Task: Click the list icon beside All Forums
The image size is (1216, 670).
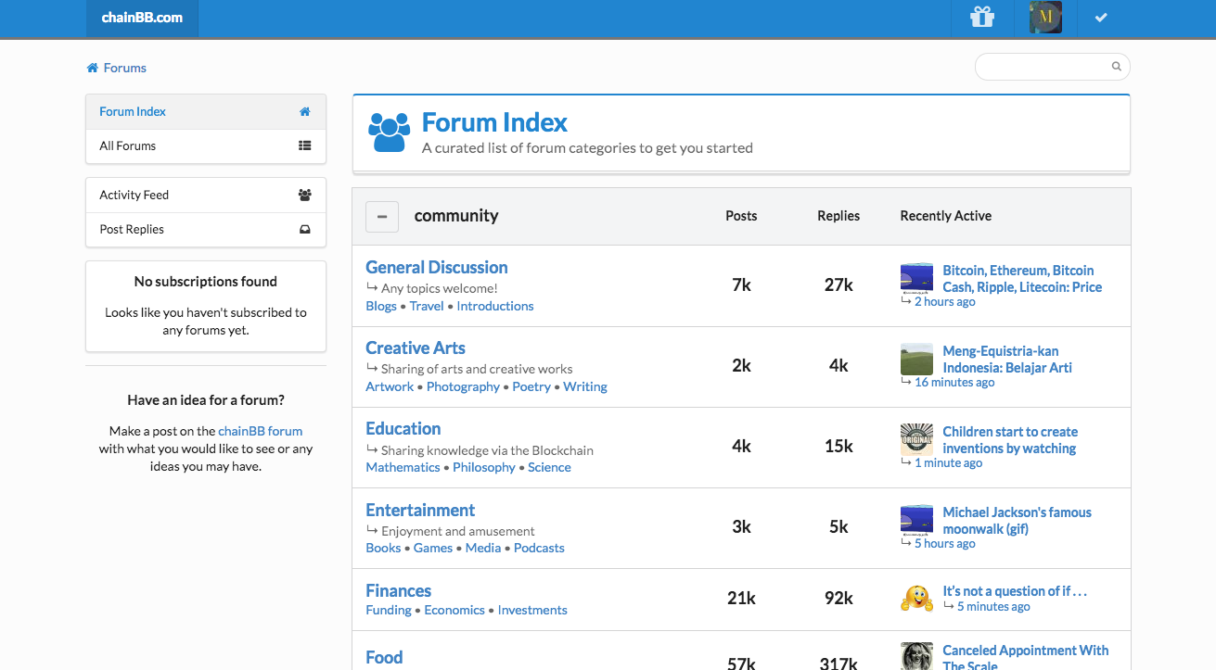Action: pos(305,145)
